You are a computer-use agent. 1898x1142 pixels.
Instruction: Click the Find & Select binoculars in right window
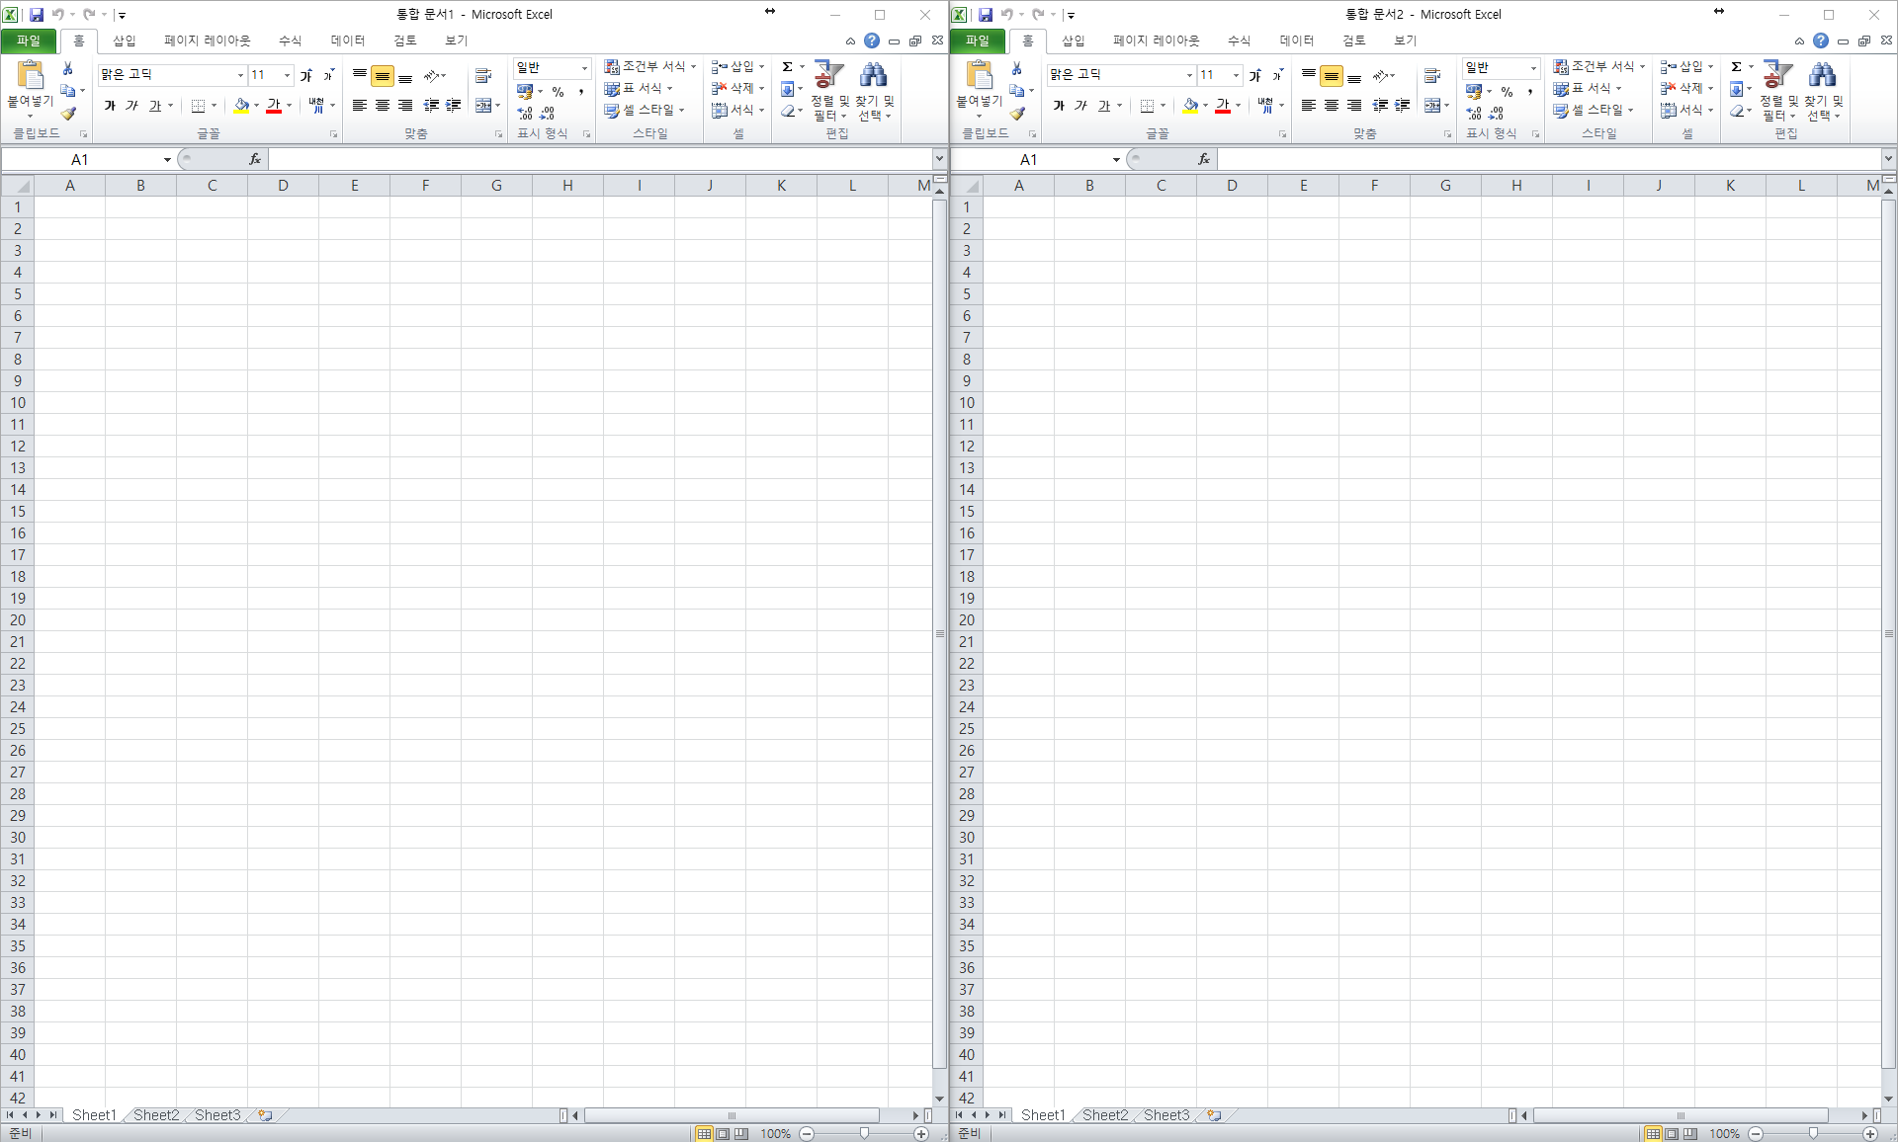1822,75
